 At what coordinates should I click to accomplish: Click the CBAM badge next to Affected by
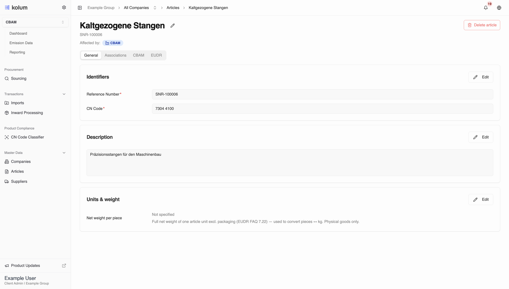[x=113, y=43]
